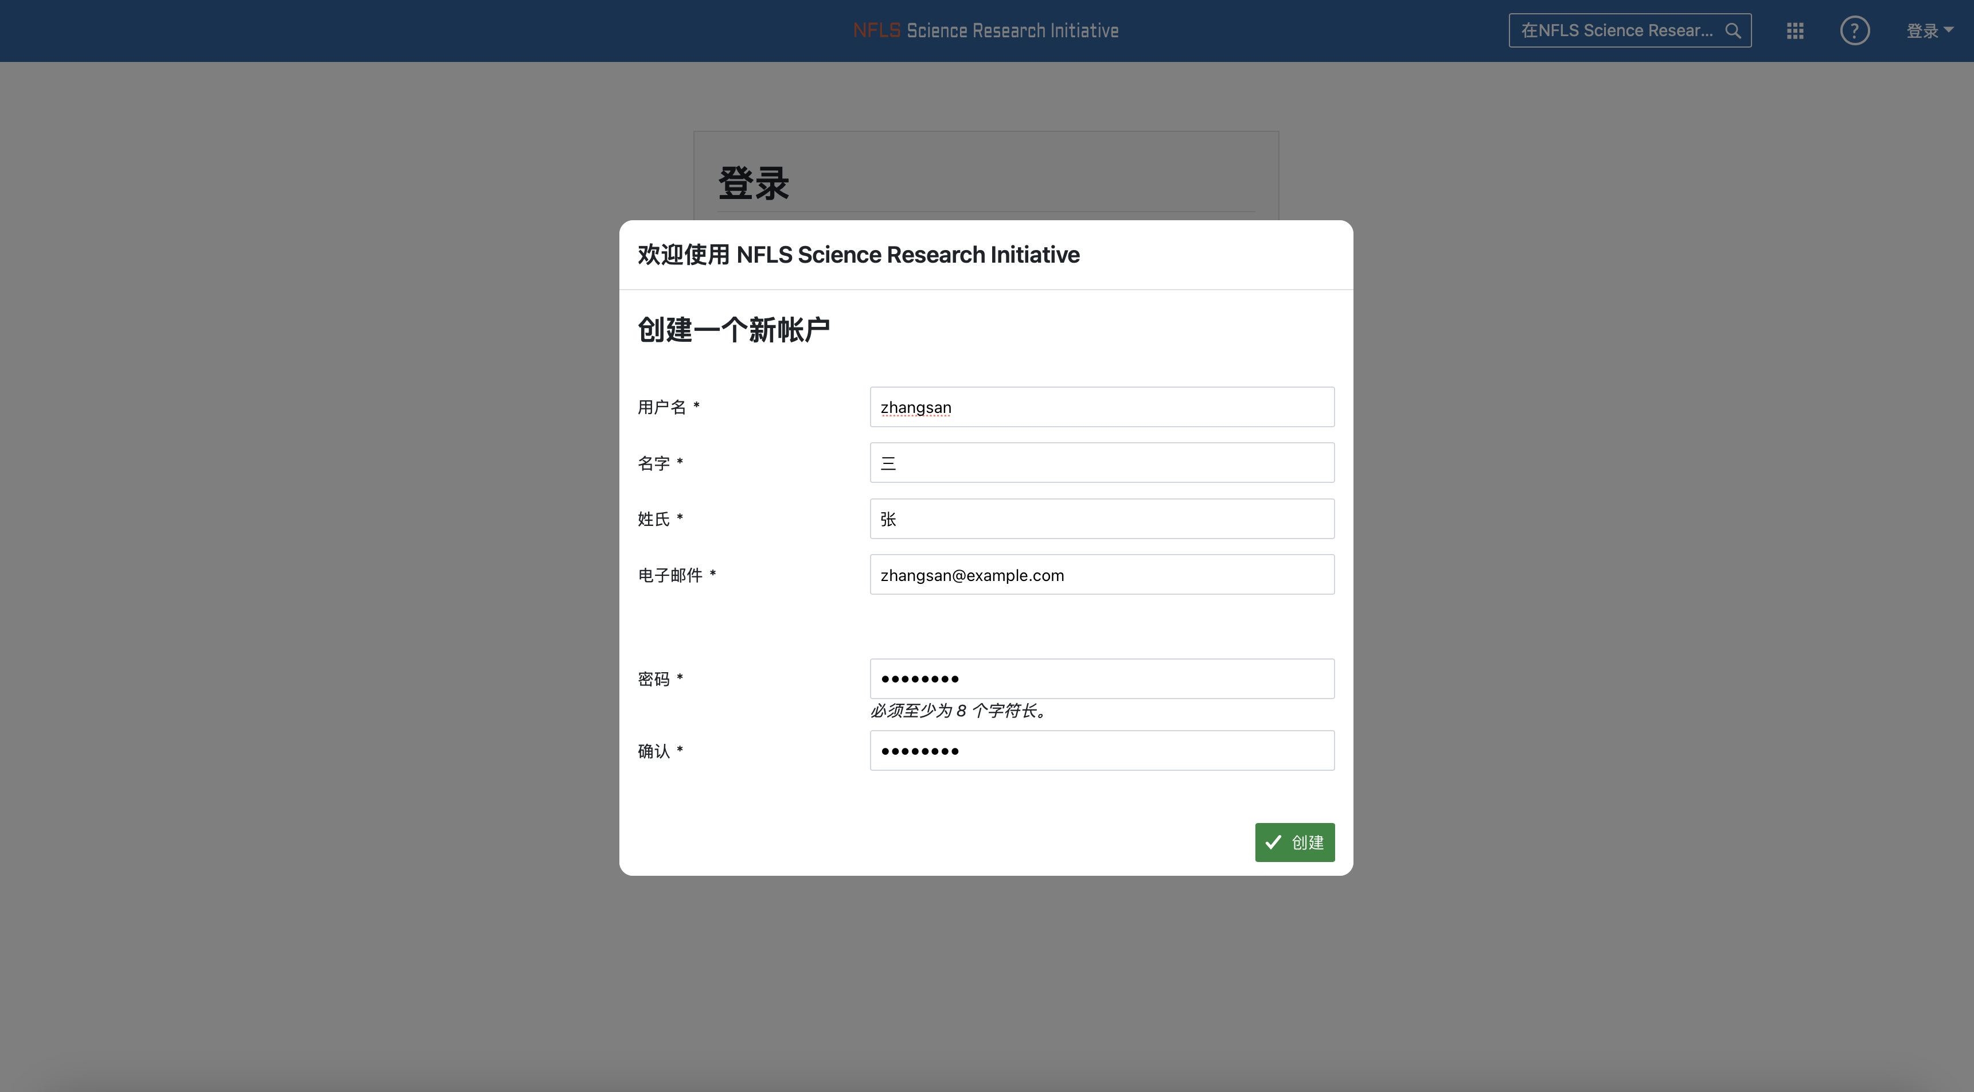The image size is (1974, 1092).
Task: Click the 确认 password field
Action: (x=1101, y=751)
